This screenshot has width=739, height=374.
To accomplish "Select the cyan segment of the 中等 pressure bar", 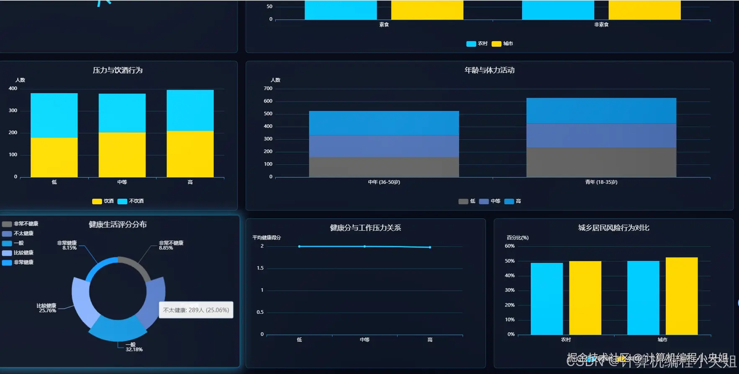I will tap(122, 113).
